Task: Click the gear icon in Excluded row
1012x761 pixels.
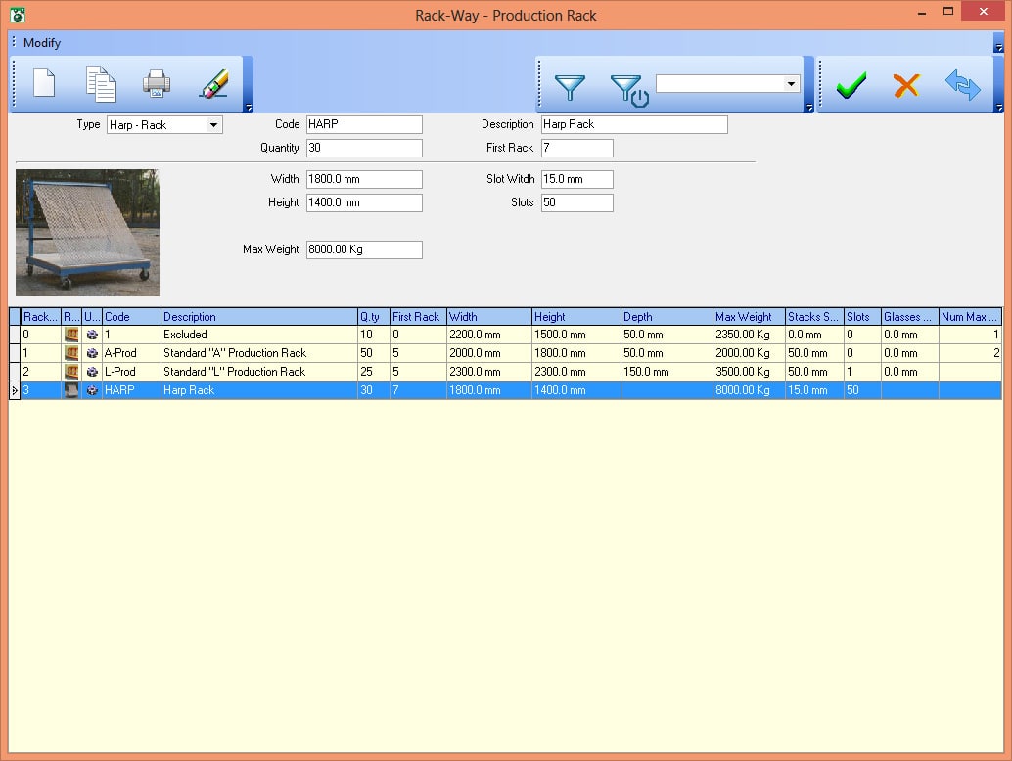Action: [x=92, y=335]
